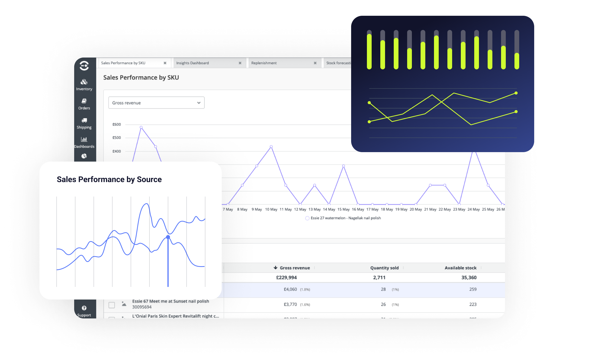Screen dimensions: 591x361
Task: Click the highlighted marker on Source chart
Action: point(168,237)
